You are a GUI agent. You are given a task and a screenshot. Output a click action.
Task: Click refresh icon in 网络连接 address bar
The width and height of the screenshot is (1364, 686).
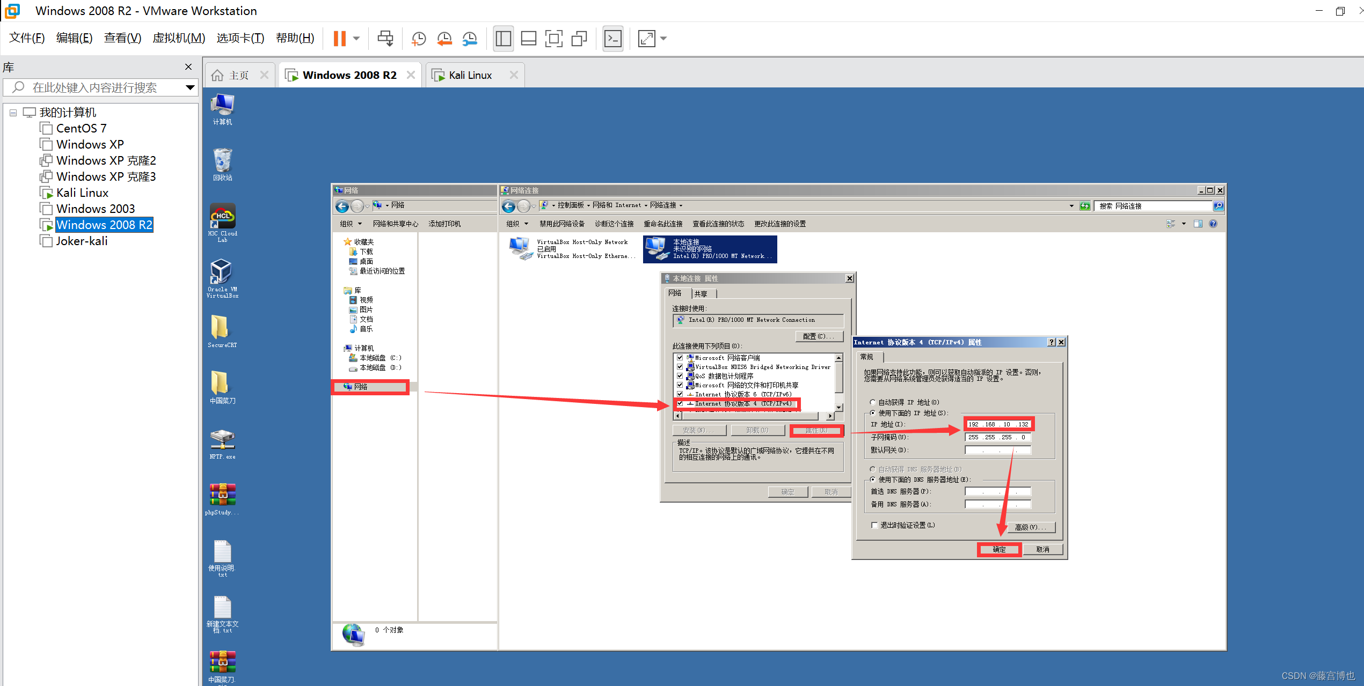[1085, 206]
